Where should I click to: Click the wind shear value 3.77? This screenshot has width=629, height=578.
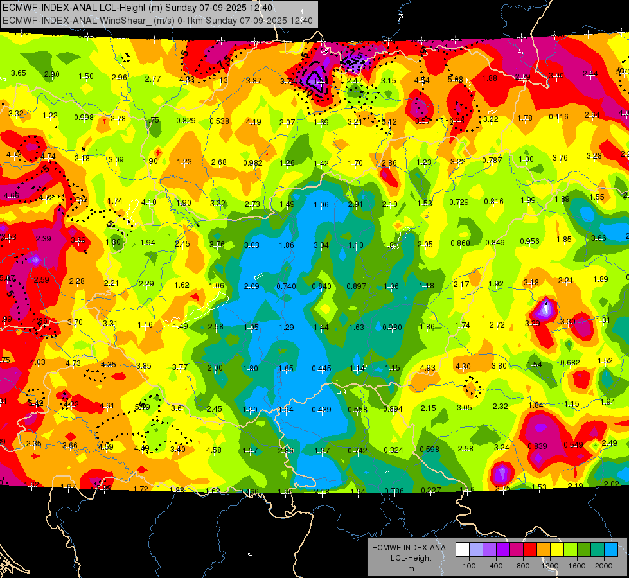coord(180,367)
